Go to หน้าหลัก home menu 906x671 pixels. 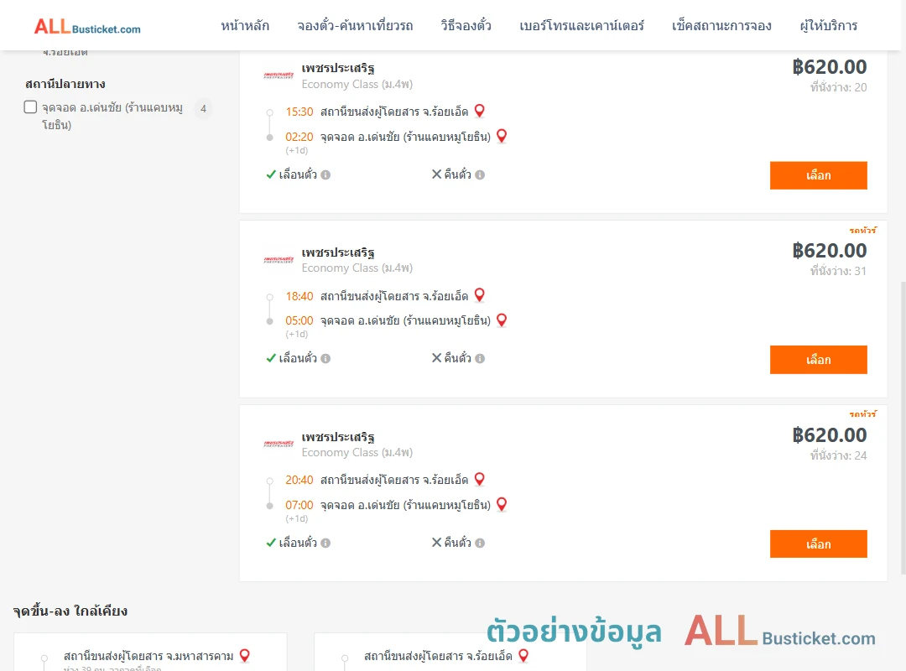245,25
